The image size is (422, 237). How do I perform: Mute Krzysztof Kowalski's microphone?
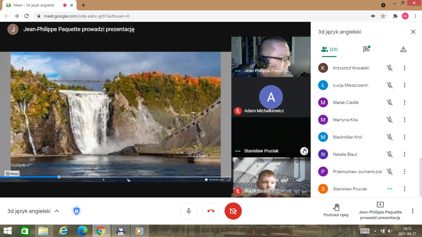[x=390, y=68]
